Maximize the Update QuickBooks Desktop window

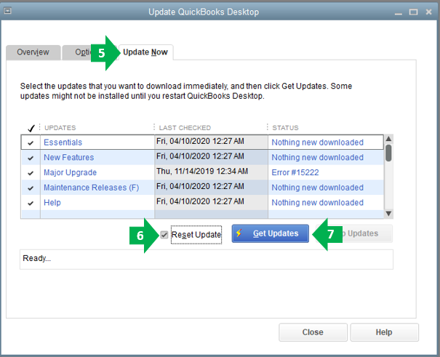[413, 12]
